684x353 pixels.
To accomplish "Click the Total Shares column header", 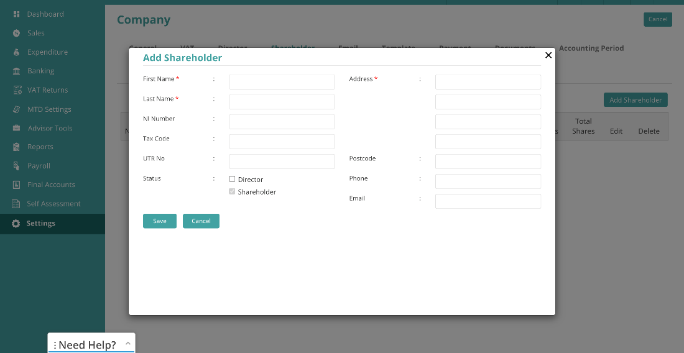I will coord(583,126).
